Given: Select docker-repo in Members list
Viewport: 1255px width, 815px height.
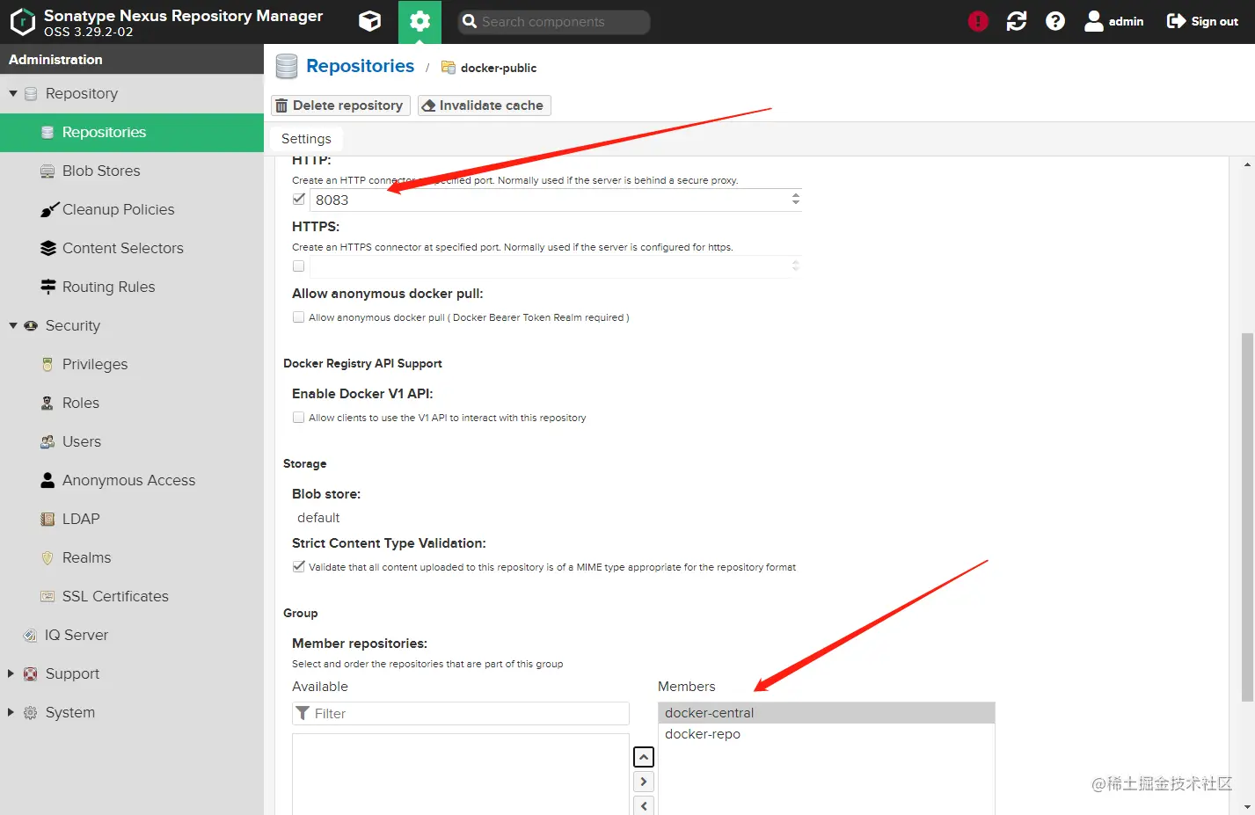Looking at the screenshot, I should coord(827,734).
